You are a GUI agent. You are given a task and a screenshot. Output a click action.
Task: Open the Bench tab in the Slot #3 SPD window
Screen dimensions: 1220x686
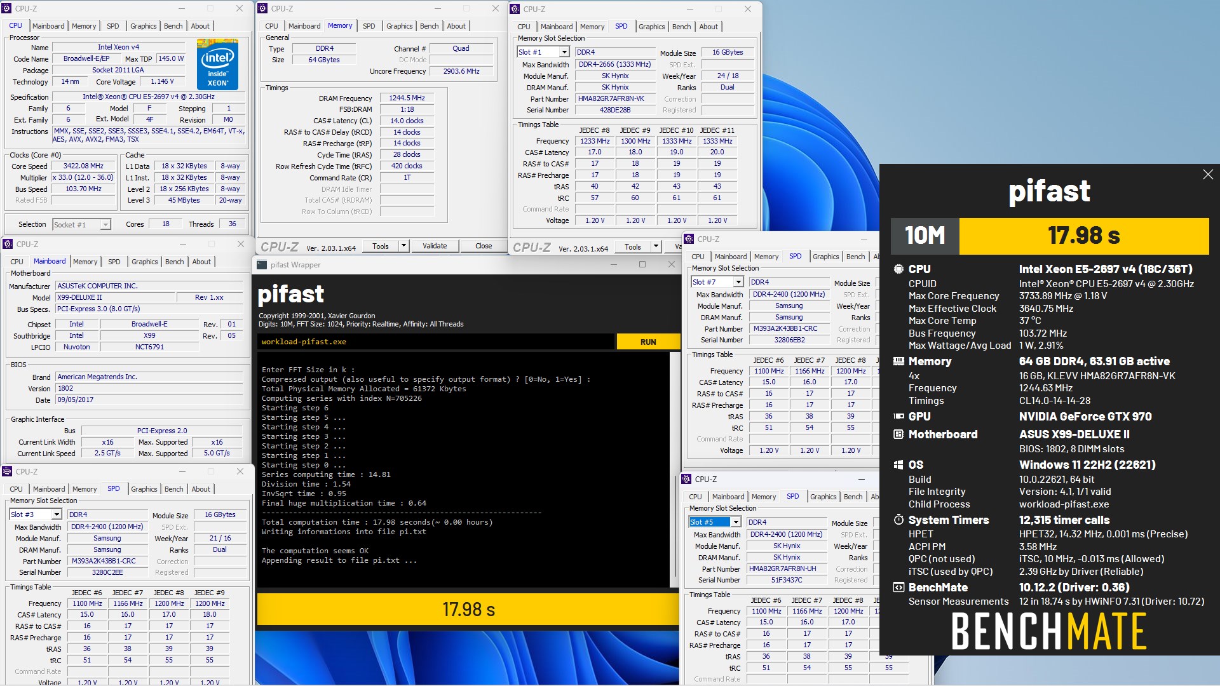point(174,489)
